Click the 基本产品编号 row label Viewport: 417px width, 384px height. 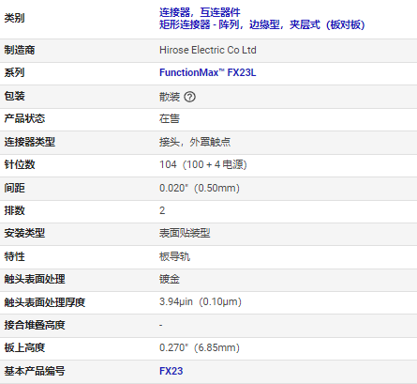point(35,371)
